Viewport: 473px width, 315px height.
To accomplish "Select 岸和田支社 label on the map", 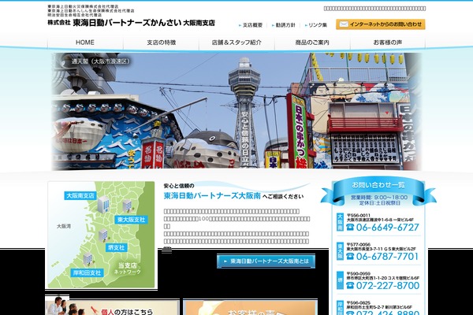I will 87,272.
